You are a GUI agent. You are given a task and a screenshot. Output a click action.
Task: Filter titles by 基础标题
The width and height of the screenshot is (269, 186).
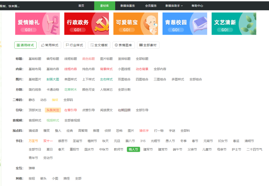click(35, 59)
